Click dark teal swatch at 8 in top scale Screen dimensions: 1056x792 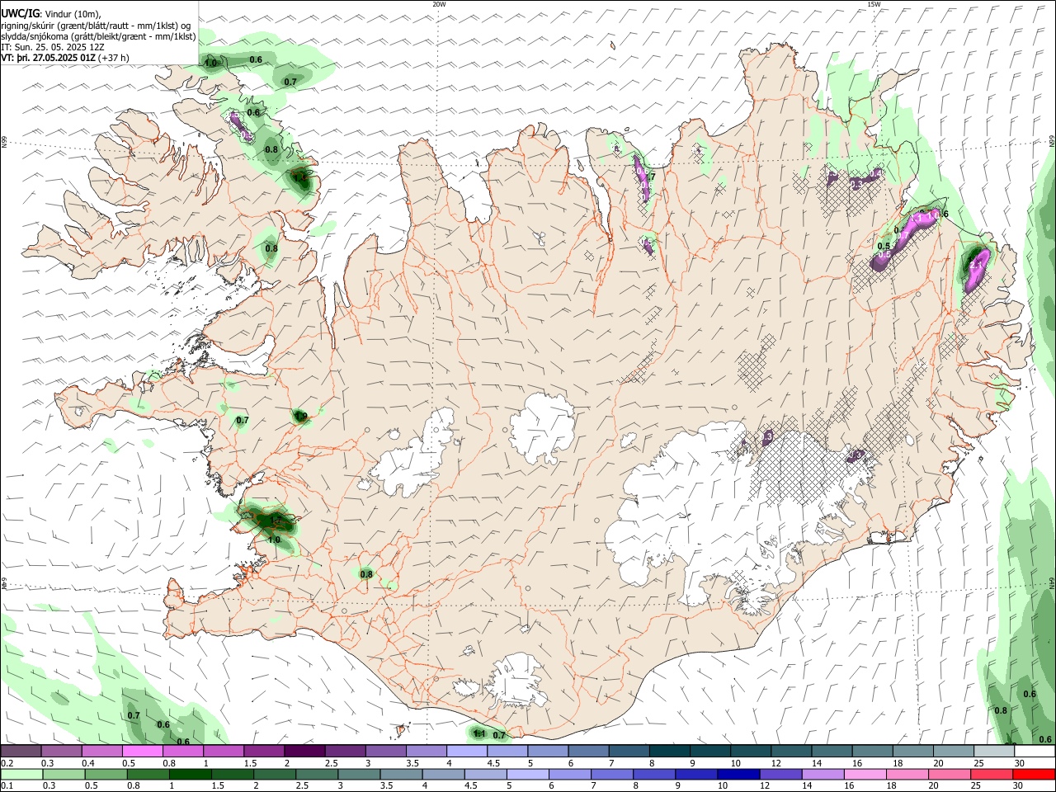click(668, 751)
